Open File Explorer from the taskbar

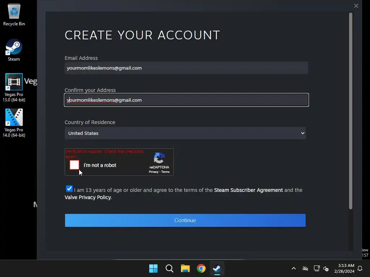click(x=185, y=268)
